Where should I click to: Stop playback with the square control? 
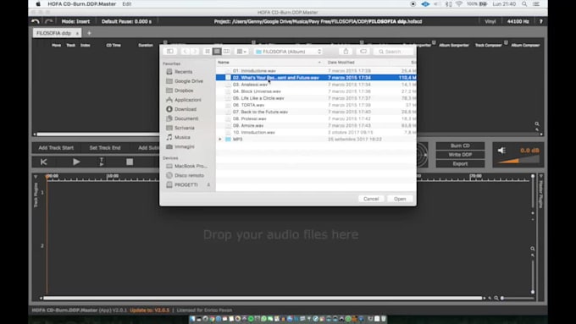pos(130,162)
